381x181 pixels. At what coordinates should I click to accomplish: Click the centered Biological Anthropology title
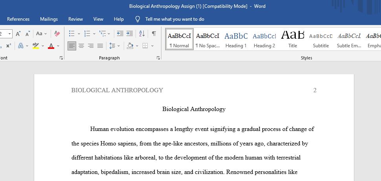(194, 109)
